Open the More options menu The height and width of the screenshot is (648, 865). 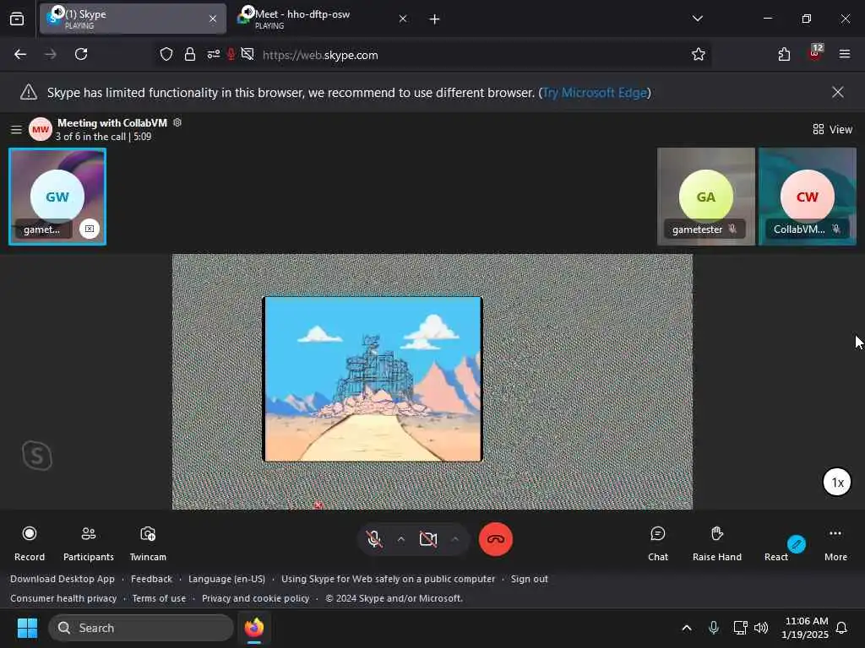835,543
